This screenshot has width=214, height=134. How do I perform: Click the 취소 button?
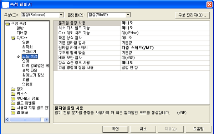[143, 129]
